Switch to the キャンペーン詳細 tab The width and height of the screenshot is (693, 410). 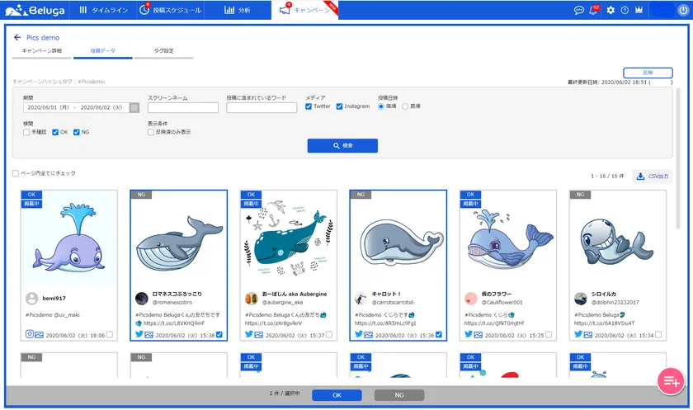(42, 51)
